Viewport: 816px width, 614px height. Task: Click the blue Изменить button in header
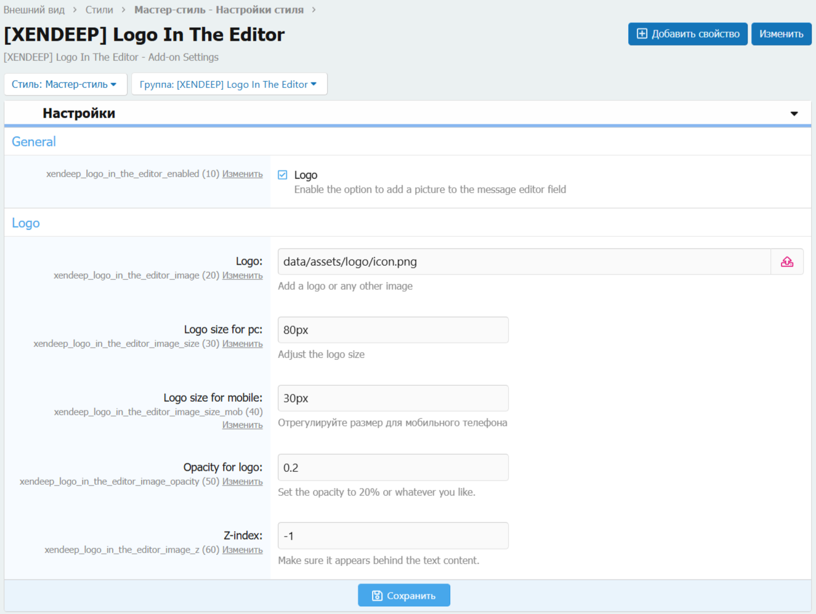(781, 34)
